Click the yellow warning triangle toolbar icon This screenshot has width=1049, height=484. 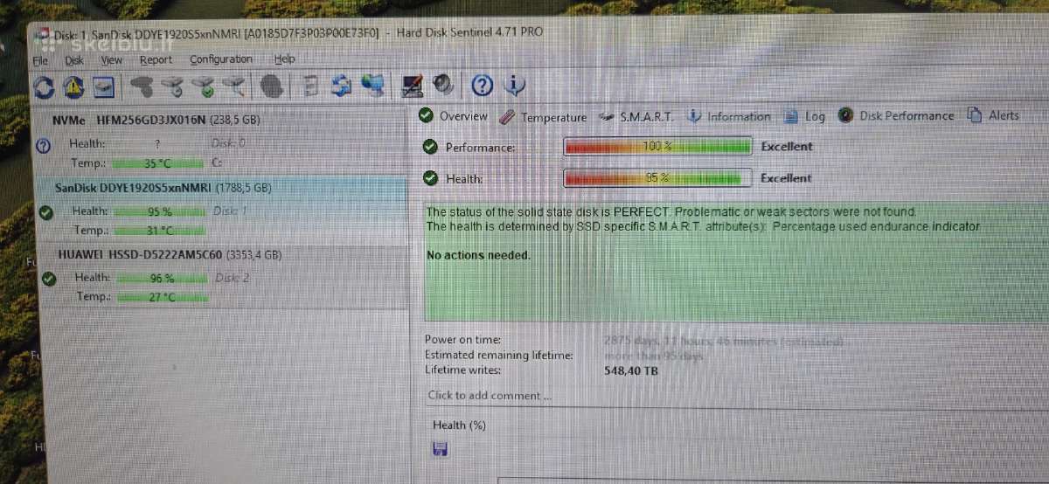(x=73, y=86)
